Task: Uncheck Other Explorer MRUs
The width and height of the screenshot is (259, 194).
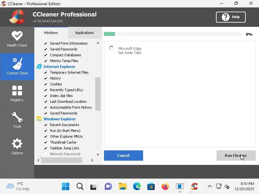Action: pyautogui.click(x=46, y=136)
